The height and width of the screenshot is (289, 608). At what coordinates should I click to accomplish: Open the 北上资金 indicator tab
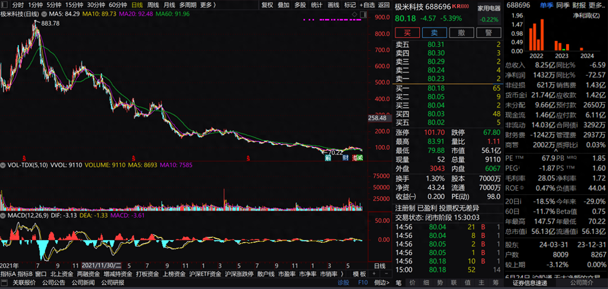tap(62, 274)
